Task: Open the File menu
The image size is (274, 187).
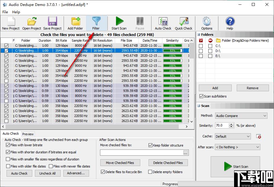Action: [x=5, y=12]
